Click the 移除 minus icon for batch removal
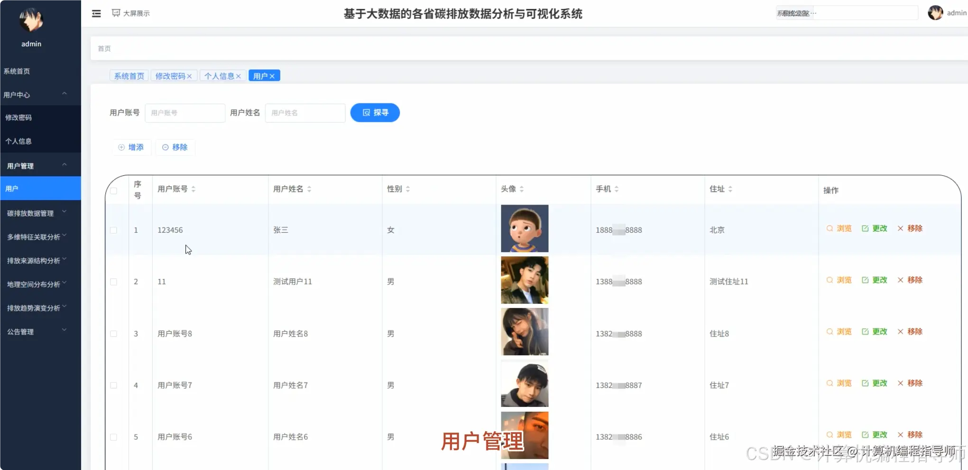Screen dimensions: 968x470 [x=165, y=147]
